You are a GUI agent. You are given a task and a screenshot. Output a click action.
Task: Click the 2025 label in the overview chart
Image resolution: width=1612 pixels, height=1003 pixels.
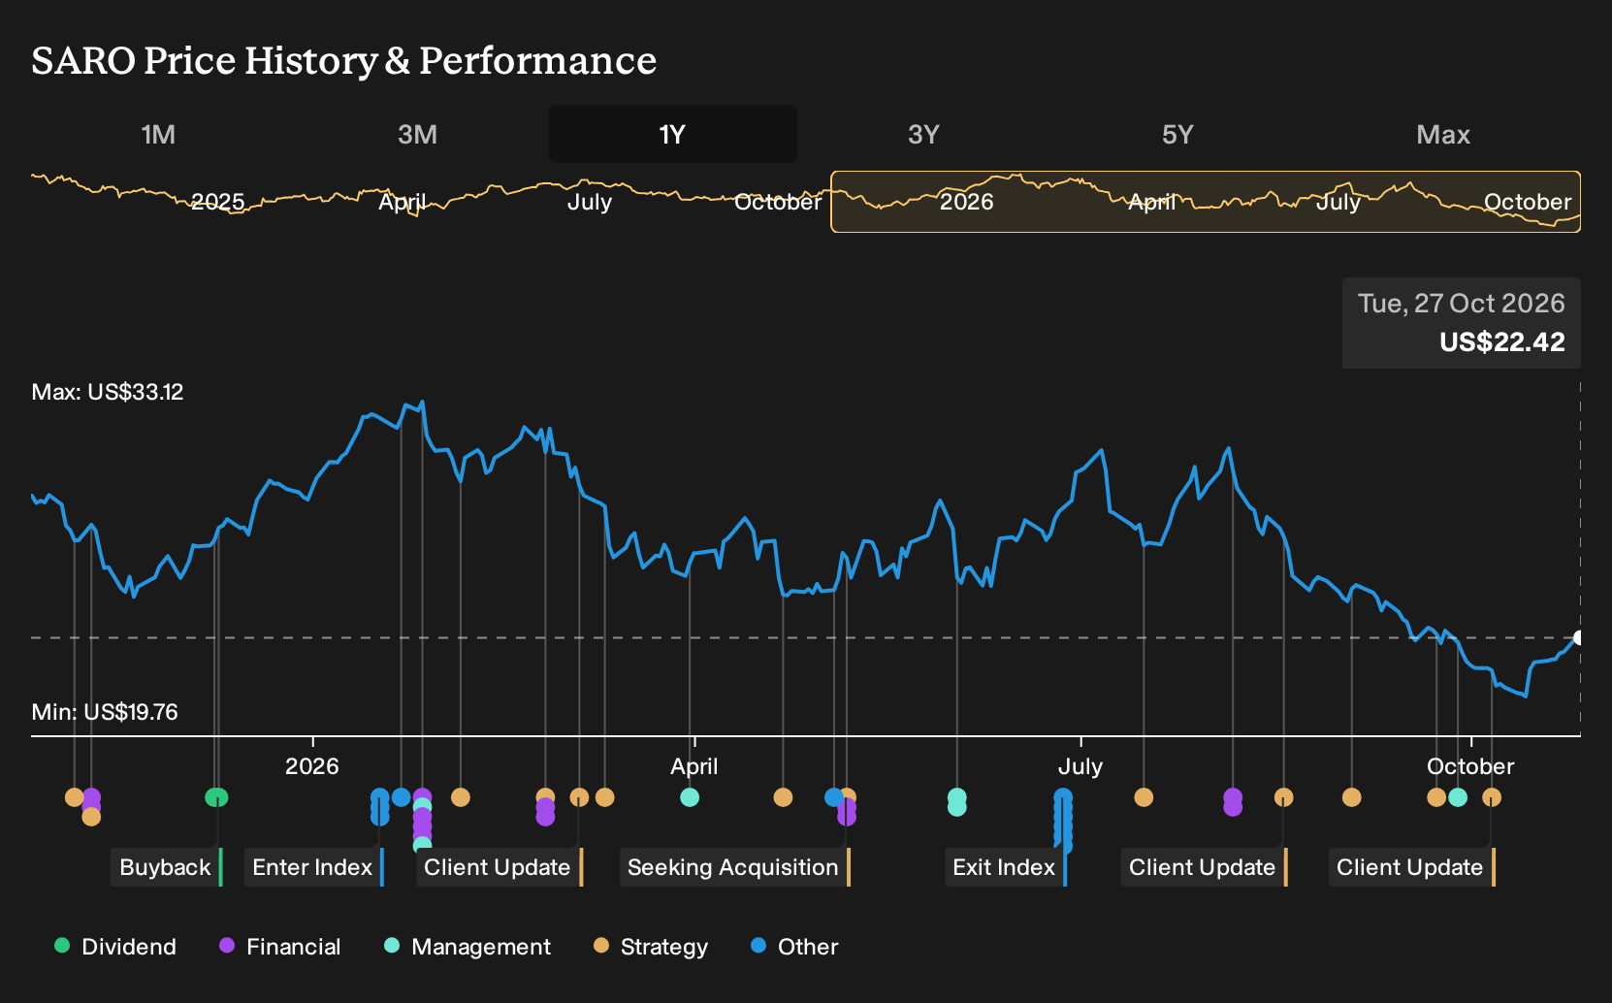217,202
